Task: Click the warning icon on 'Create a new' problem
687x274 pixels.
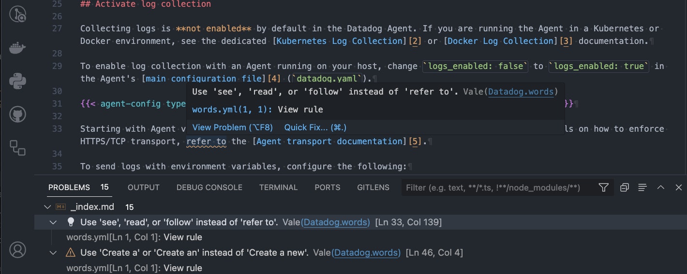Action: pyautogui.click(x=71, y=252)
